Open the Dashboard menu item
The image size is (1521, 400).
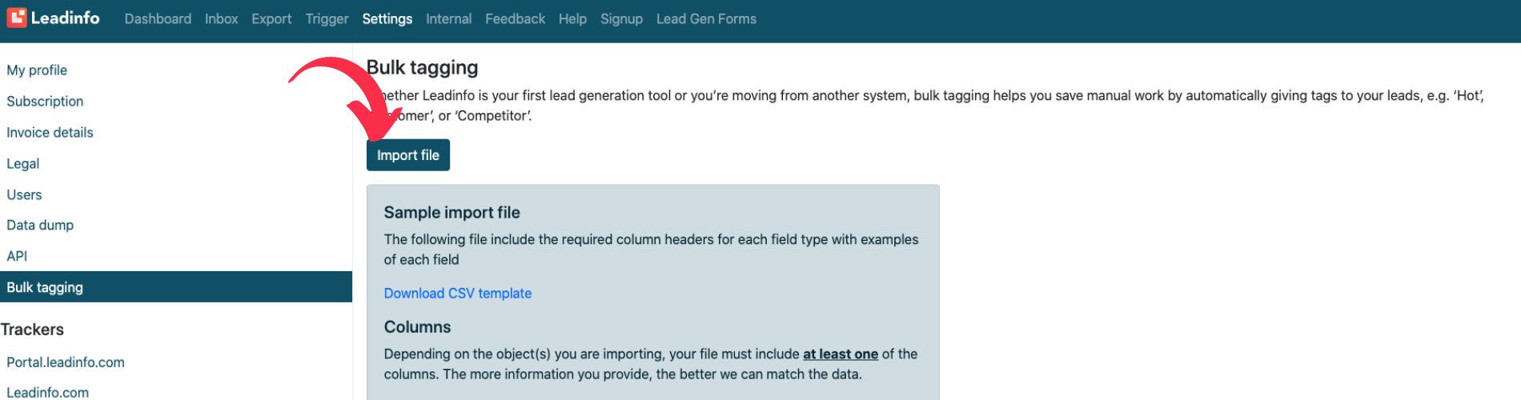click(158, 18)
